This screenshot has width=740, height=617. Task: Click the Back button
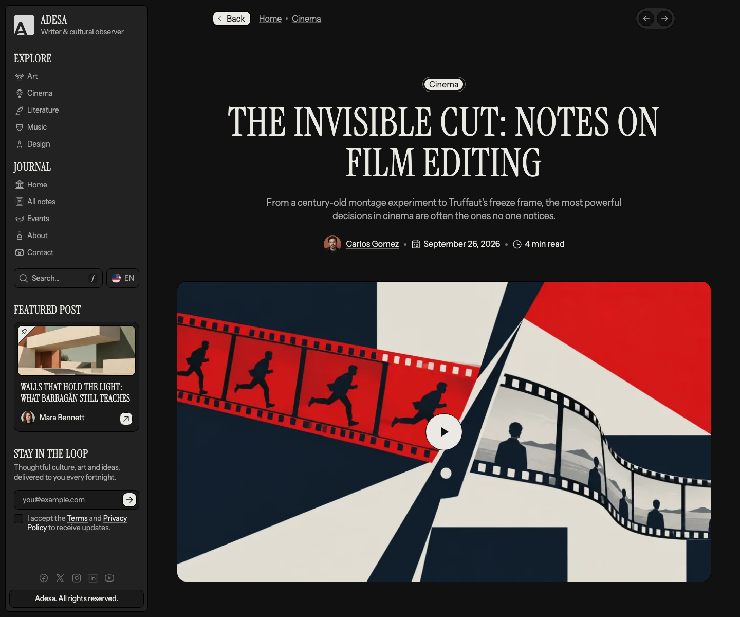(232, 19)
